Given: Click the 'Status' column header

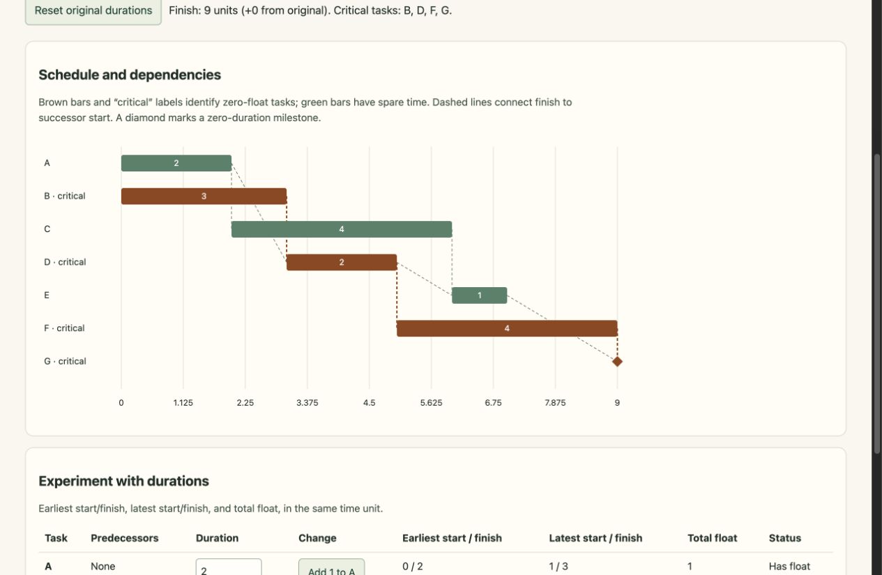Looking at the screenshot, I should point(785,538).
